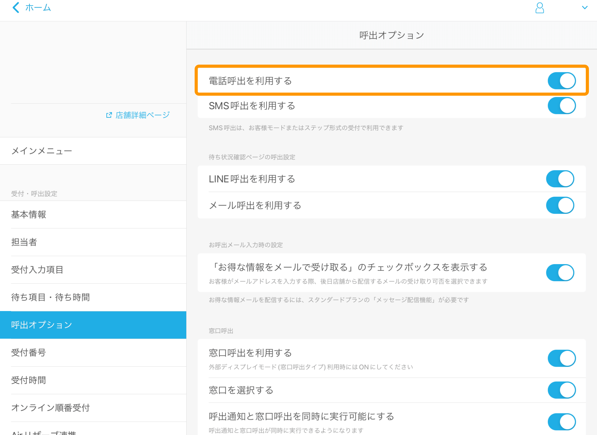This screenshot has height=435, width=597.
Task: Click the 呼出オプション page title
Action: [392, 35]
